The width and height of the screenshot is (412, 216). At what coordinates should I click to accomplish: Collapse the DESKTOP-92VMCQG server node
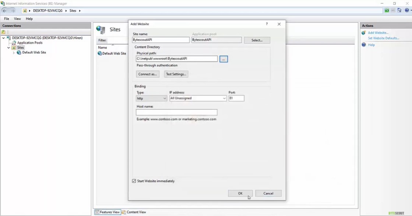(x=3, y=38)
